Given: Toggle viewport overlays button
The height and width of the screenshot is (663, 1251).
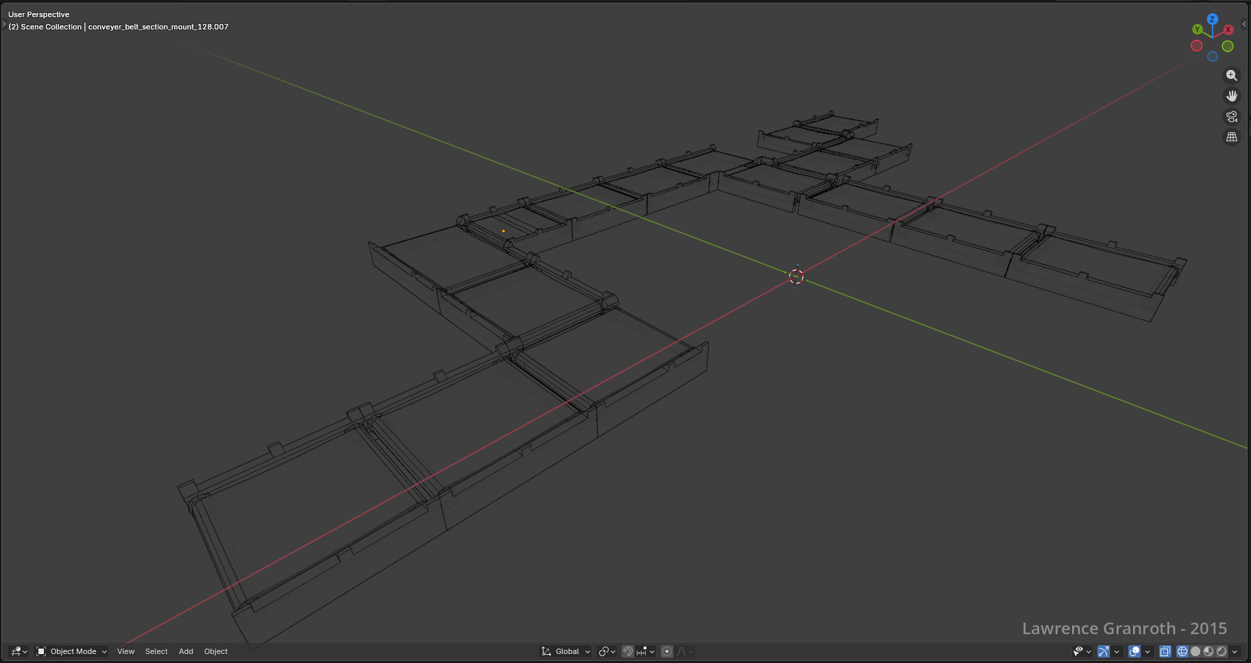Looking at the screenshot, I should [x=1134, y=651].
